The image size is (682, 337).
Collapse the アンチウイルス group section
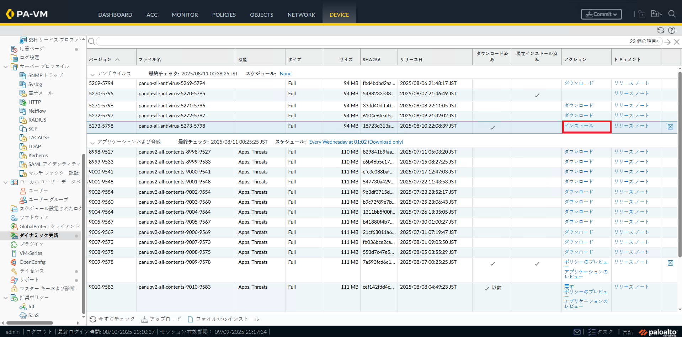[x=92, y=74]
